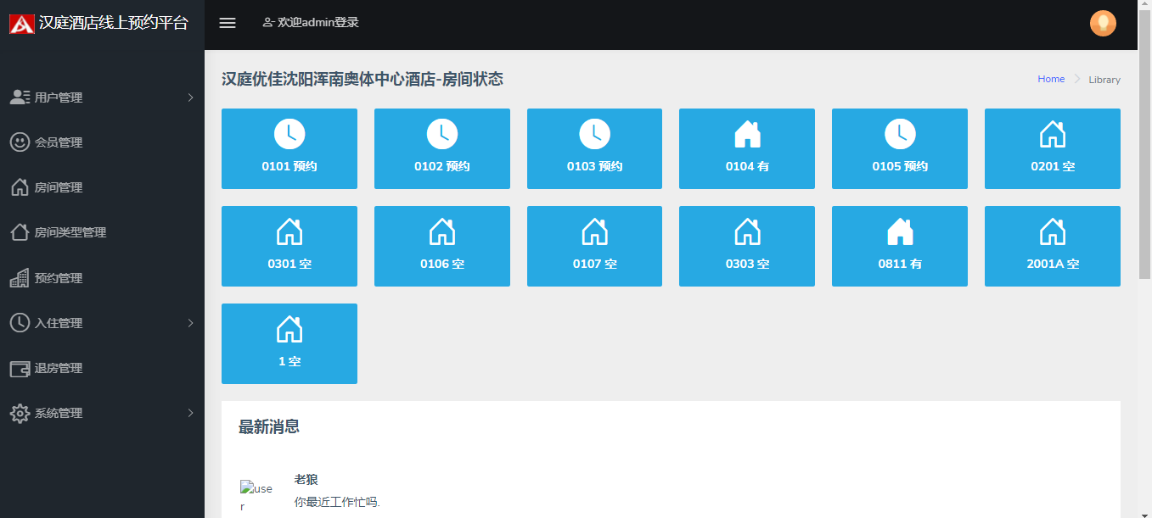
Task: Click the sender name 老狼
Action: (306, 479)
